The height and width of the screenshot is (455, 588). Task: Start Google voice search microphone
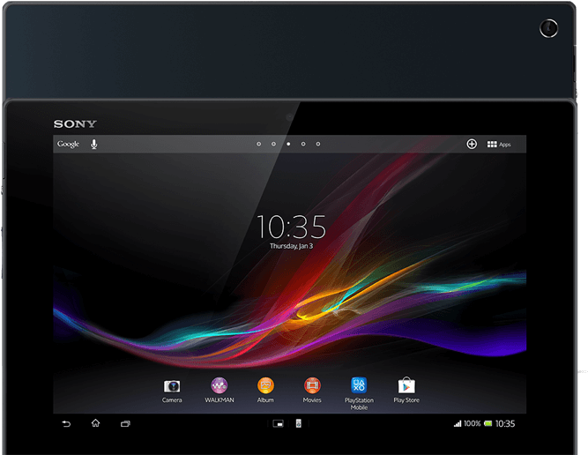click(x=94, y=144)
